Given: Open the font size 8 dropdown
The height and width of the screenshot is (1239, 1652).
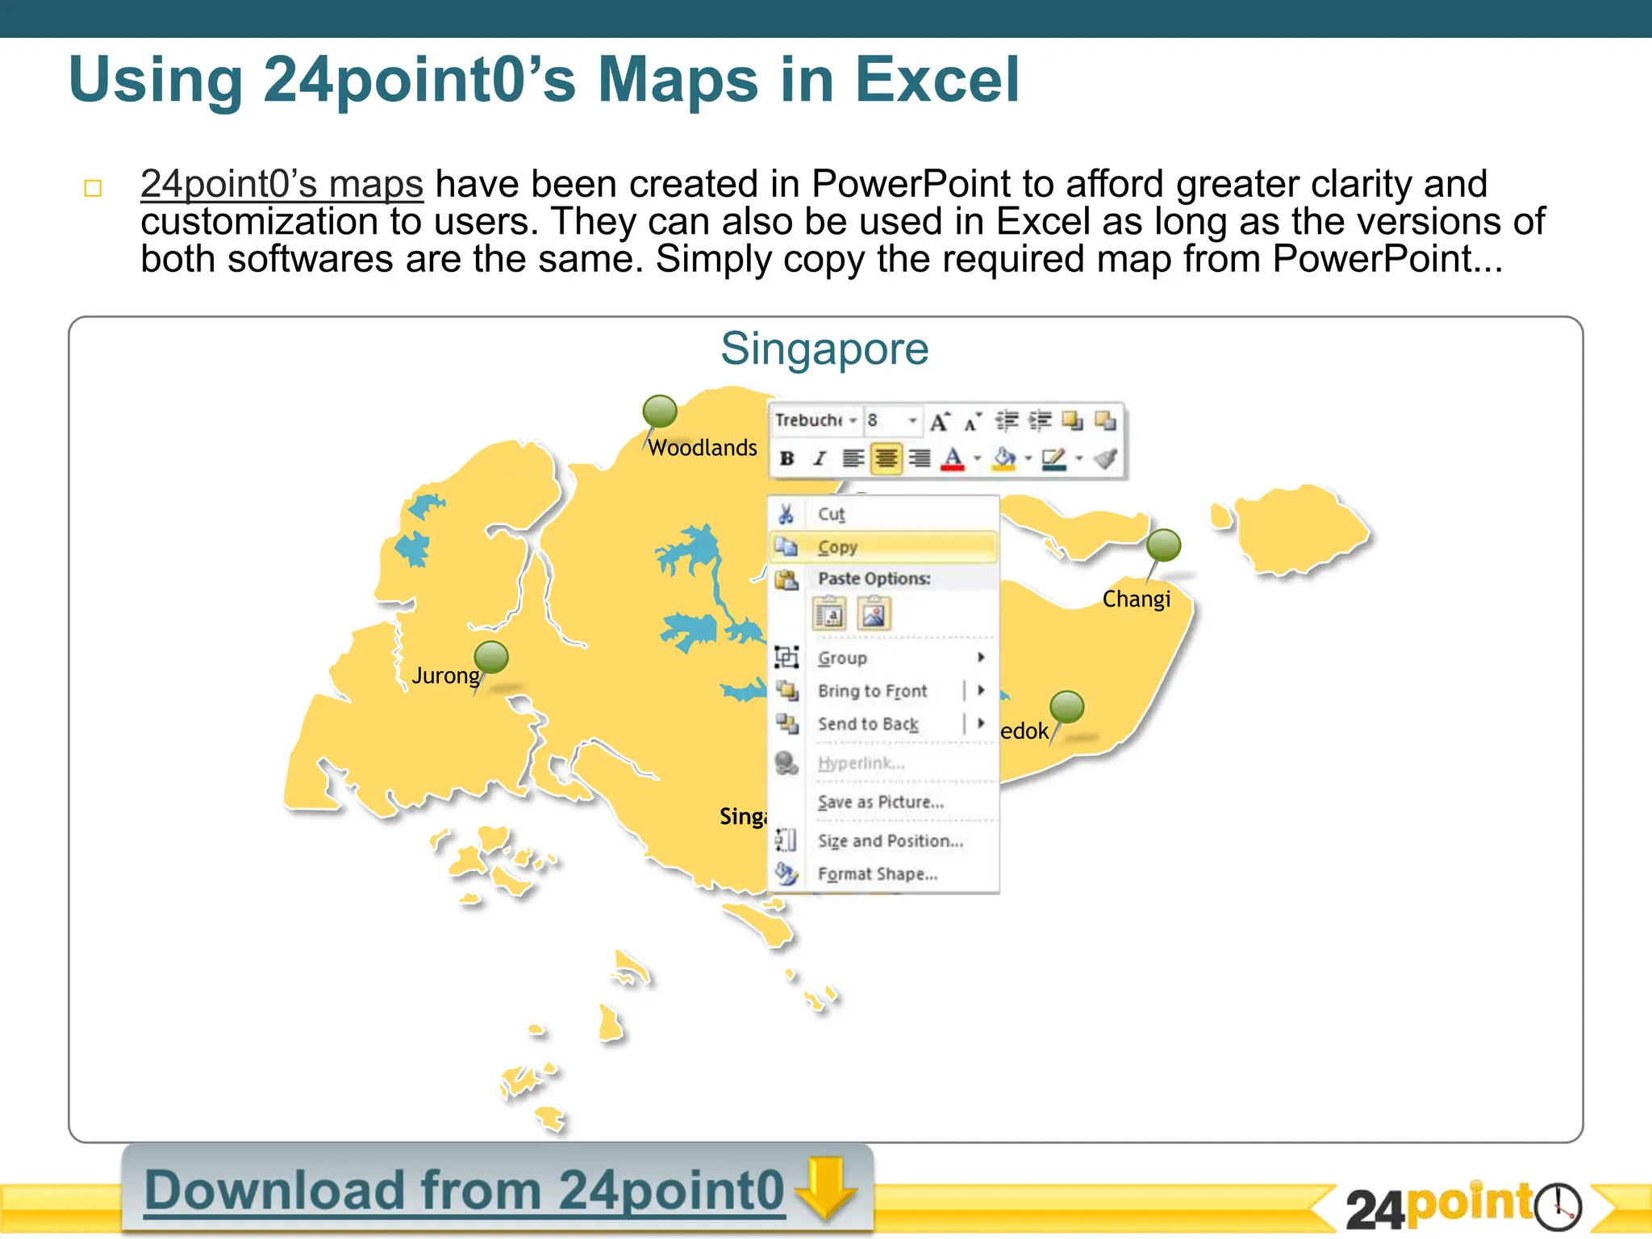Looking at the screenshot, I should (912, 421).
